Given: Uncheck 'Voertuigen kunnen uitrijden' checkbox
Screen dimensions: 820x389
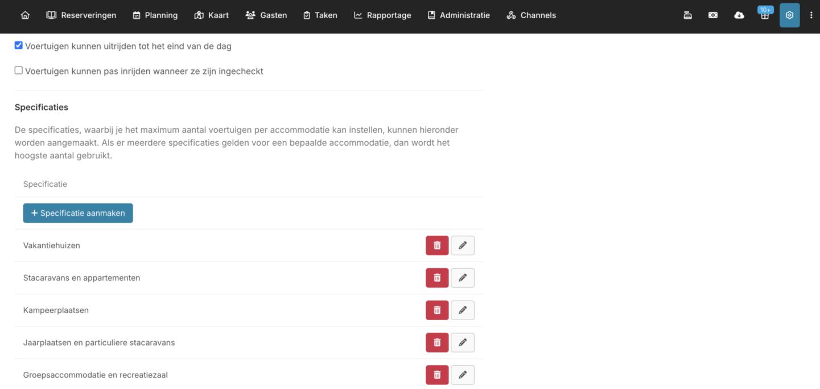Looking at the screenshot, I should coord(19,46).
